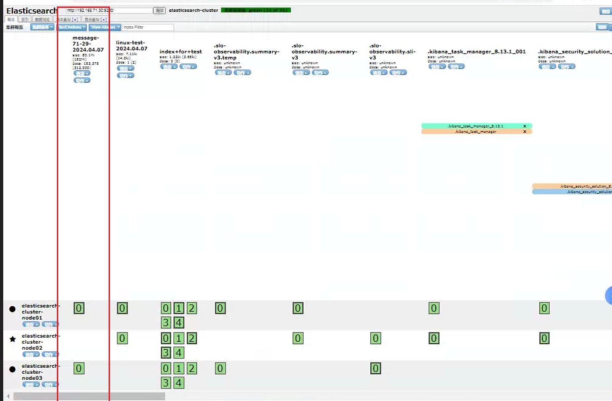Image resolution: width=612 pixels, height=401 pixels.
Task: Focus the Index Filter text box
Action: click(148, 27)
